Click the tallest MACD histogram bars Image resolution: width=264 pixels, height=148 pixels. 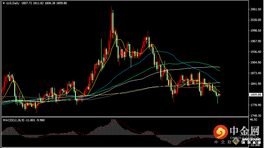113,126
